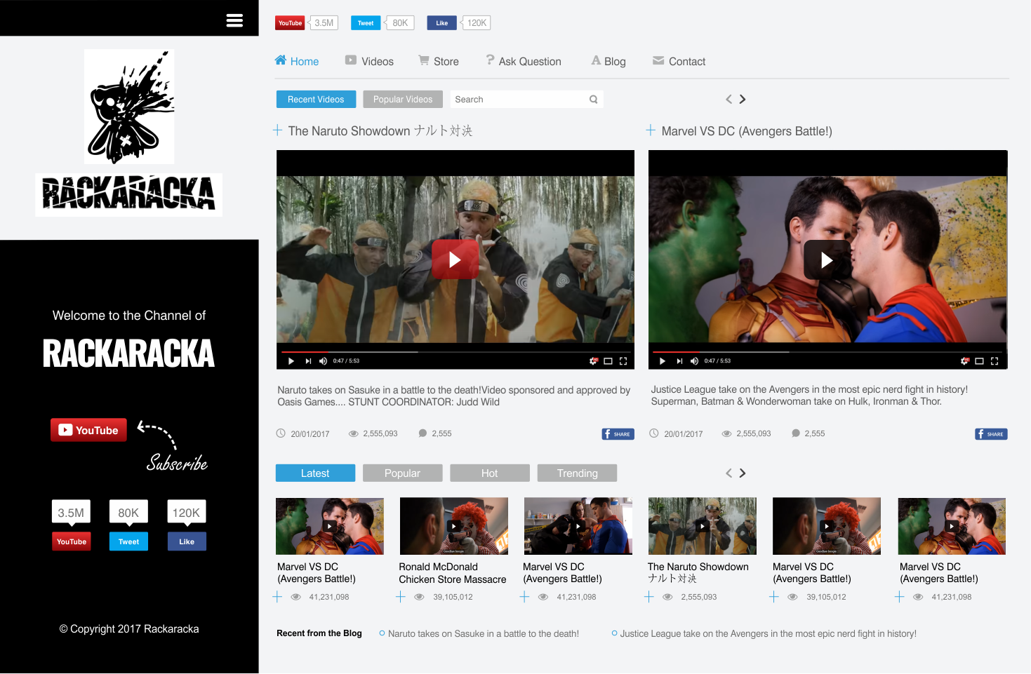Click play icon in Marvel VS DC control bar
The width and height of the screenshot is (1031, 674).
[662, 361]
